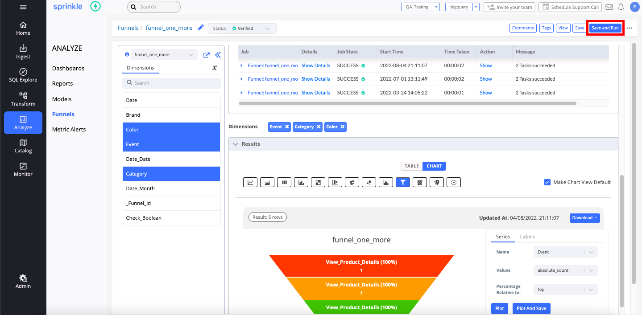The image size is (642, 315).
Task: Select Brand in the dimensions list
Action: (x=171, y=115)
